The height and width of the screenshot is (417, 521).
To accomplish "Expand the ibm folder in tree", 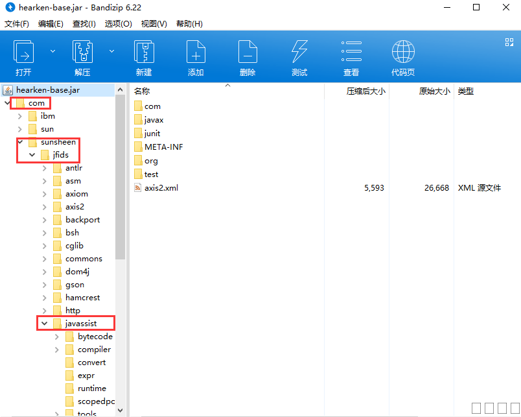I will point(19,116).
